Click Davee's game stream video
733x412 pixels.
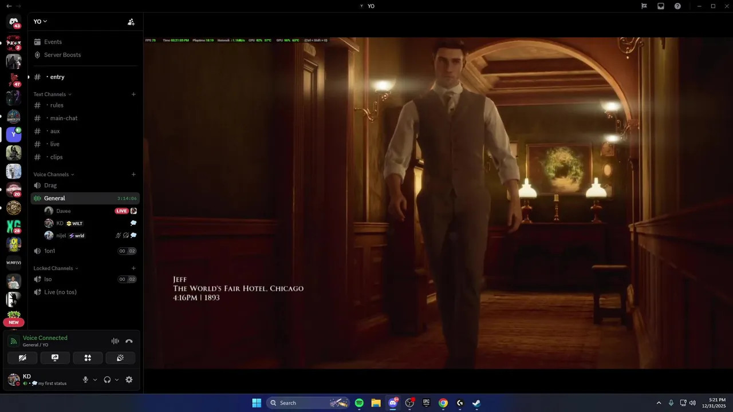tap(438, 203)
